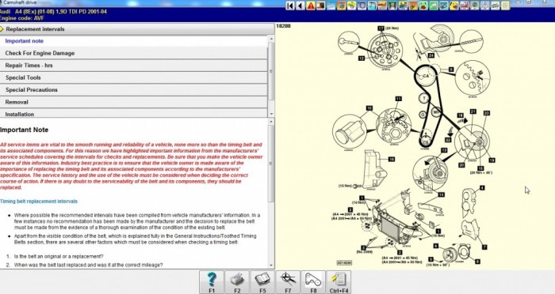Screen dimensions: 555x294
Task: Click the Engine code: AVF header text
Action: (23, 18)
